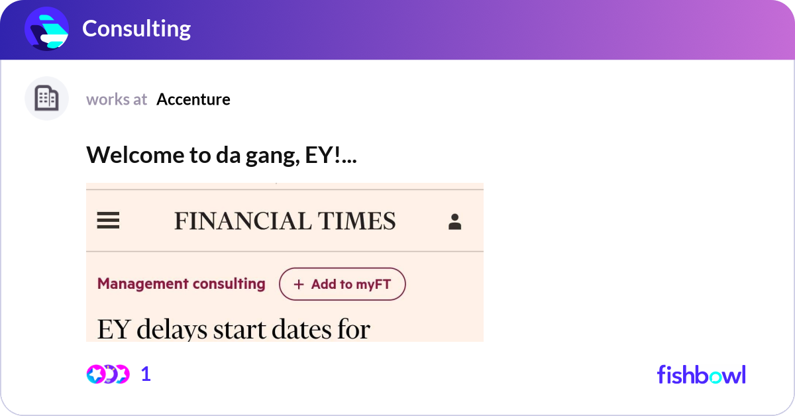Click the FT user account icon
The image size is (795, 416).
click(x=454, y=221)
